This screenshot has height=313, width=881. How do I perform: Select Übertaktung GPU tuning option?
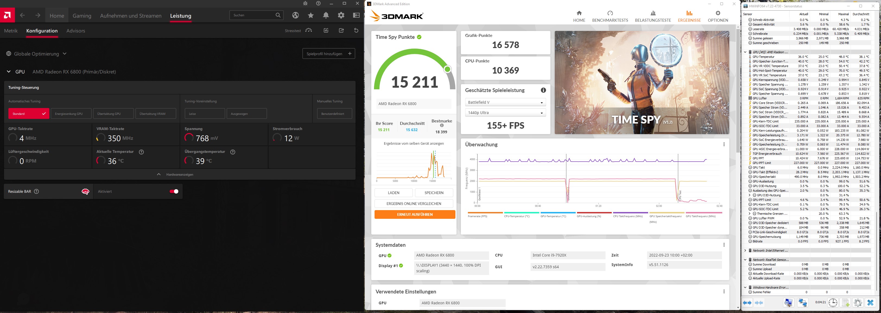[113, 113]
